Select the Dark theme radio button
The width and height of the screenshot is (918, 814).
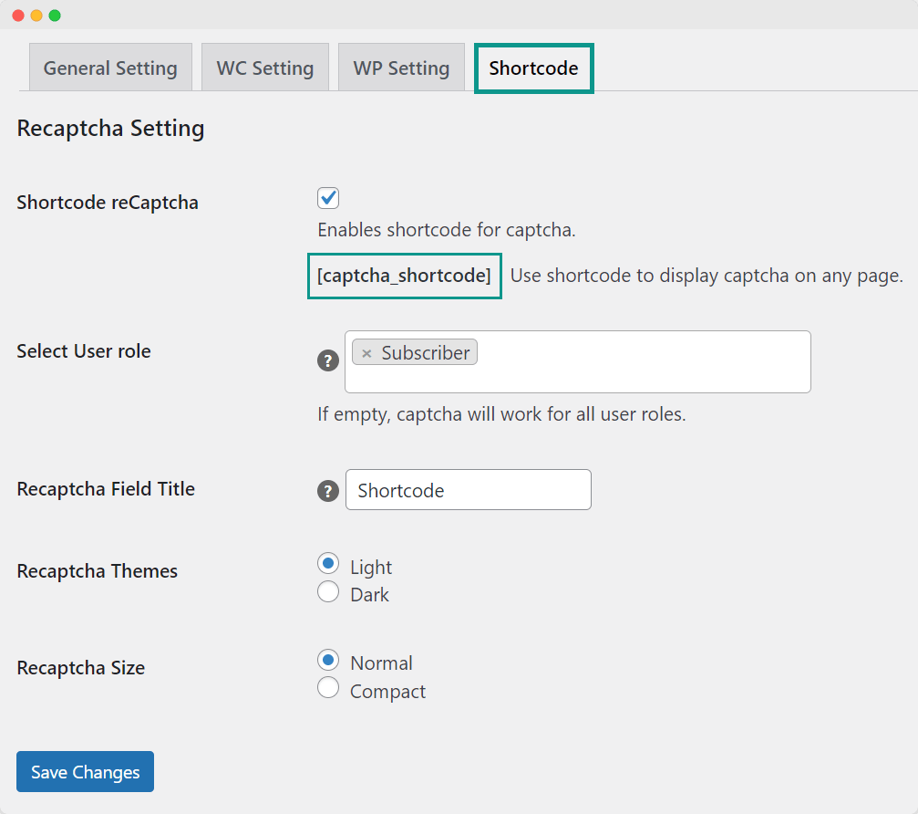328,591
